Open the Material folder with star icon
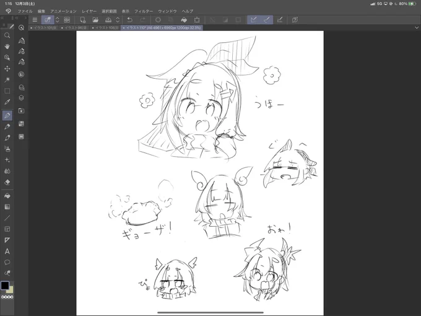 pos(21,111)
